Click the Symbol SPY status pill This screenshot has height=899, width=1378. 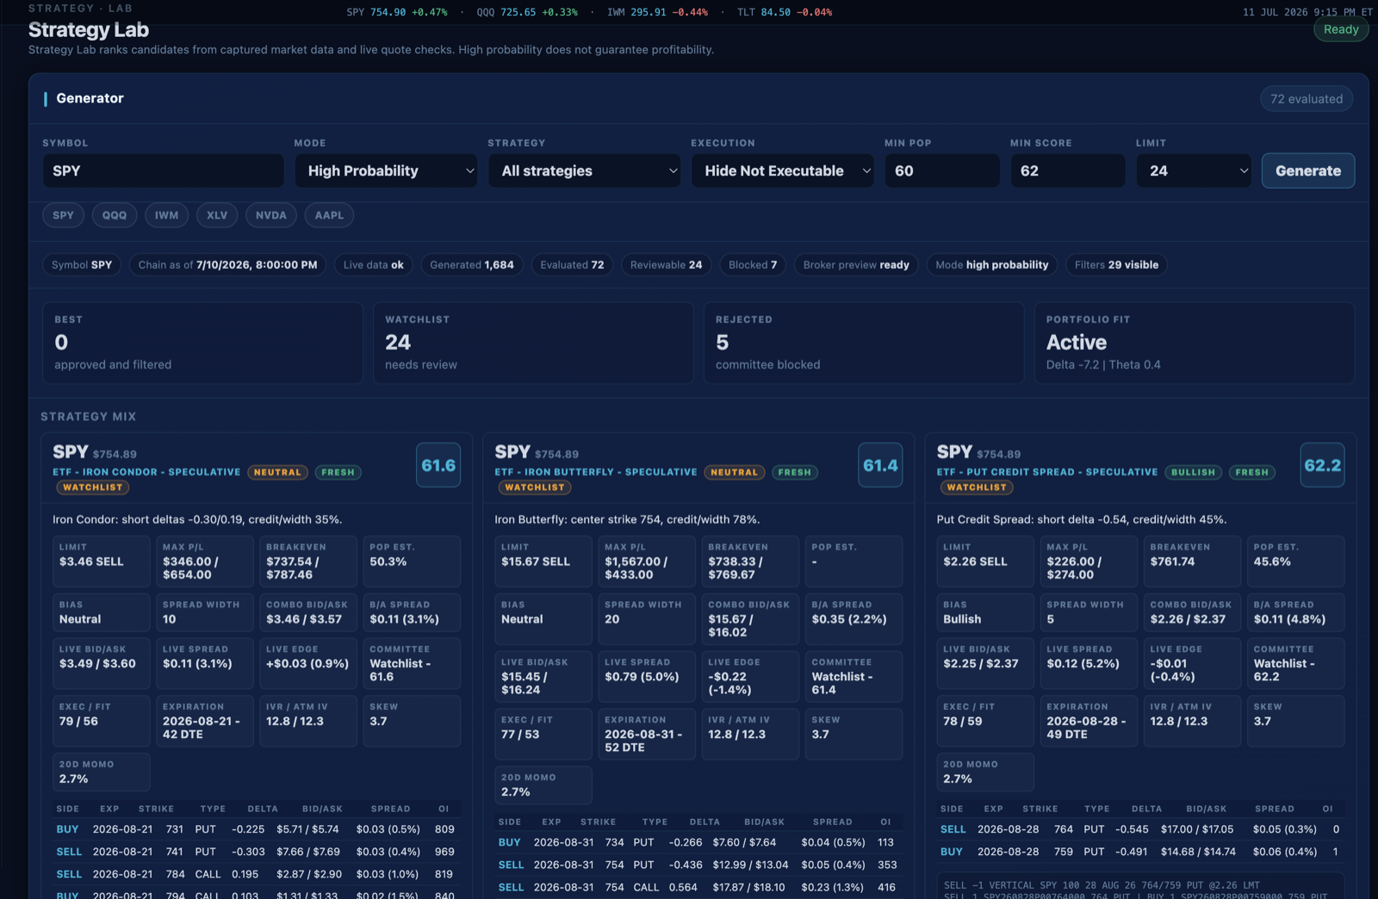pos(82,264)
